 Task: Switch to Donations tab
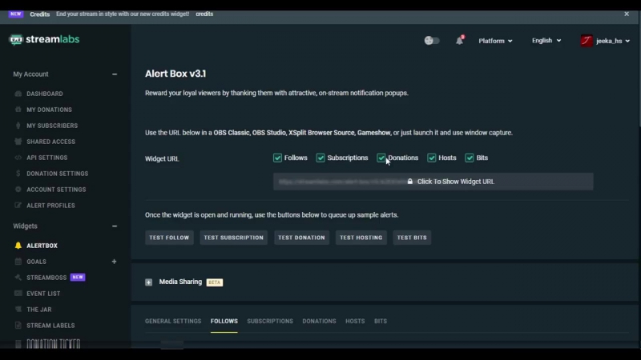click(x=319, y=322)
